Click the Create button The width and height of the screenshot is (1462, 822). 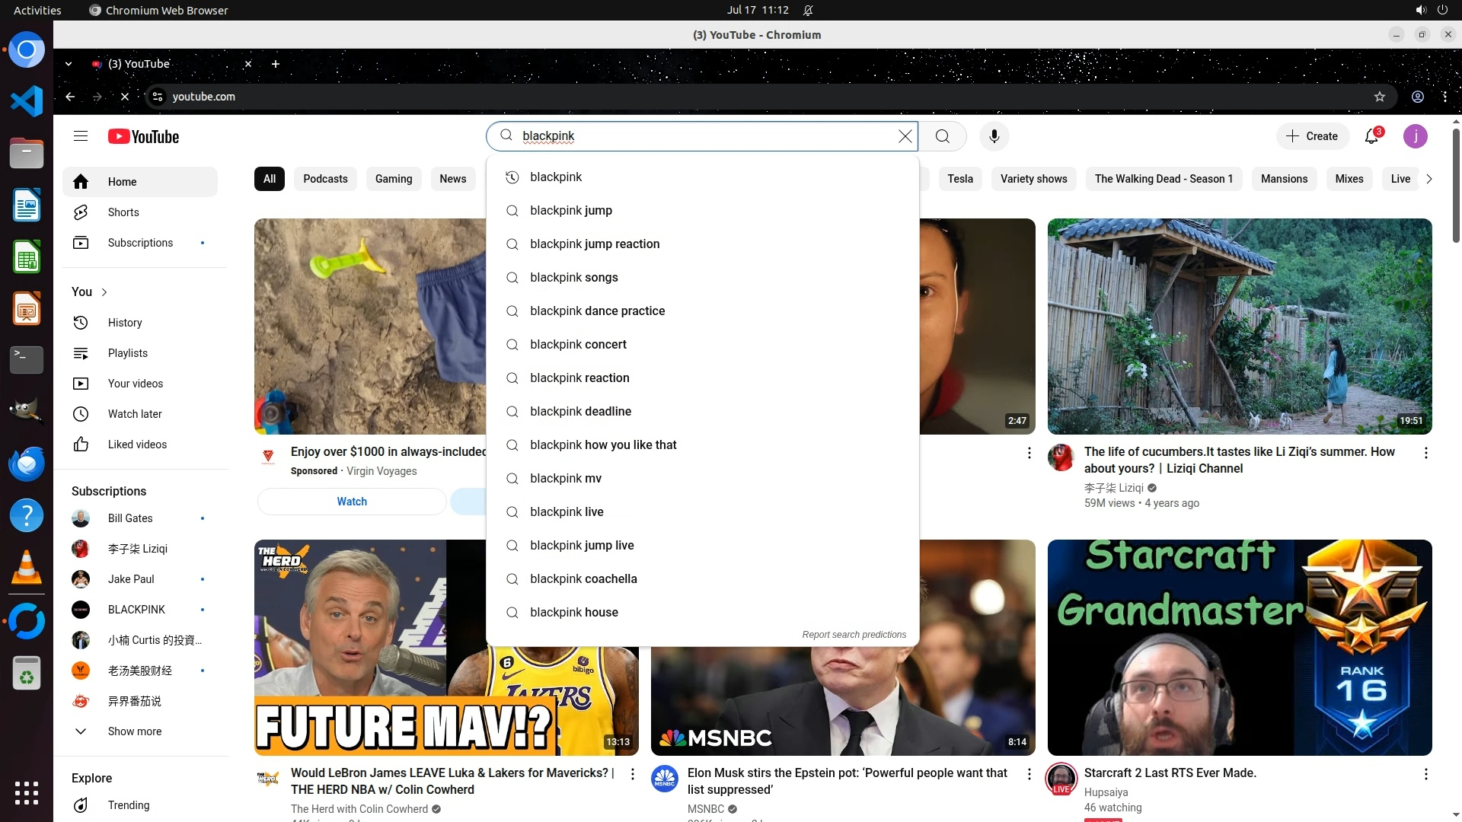(x=1312, y=136)
